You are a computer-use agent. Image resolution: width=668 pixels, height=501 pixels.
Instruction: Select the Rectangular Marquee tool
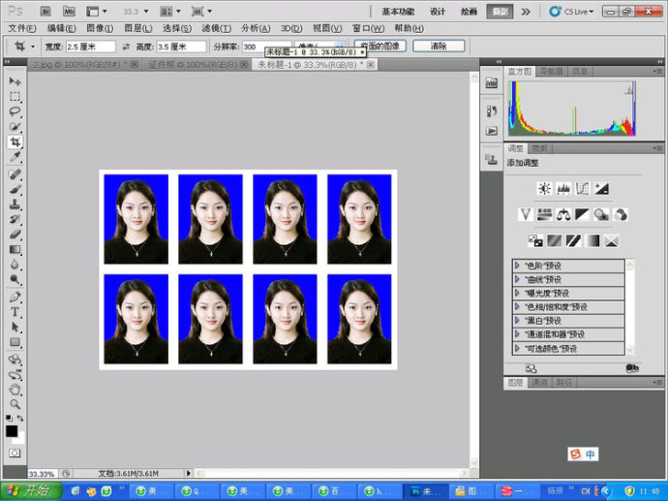click(x=15, y=97)
